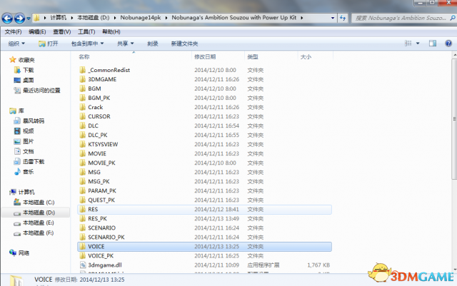457x286 pixels.
Task: Select the DLC_PK folder icon
Action: click(x=83, y=135)
